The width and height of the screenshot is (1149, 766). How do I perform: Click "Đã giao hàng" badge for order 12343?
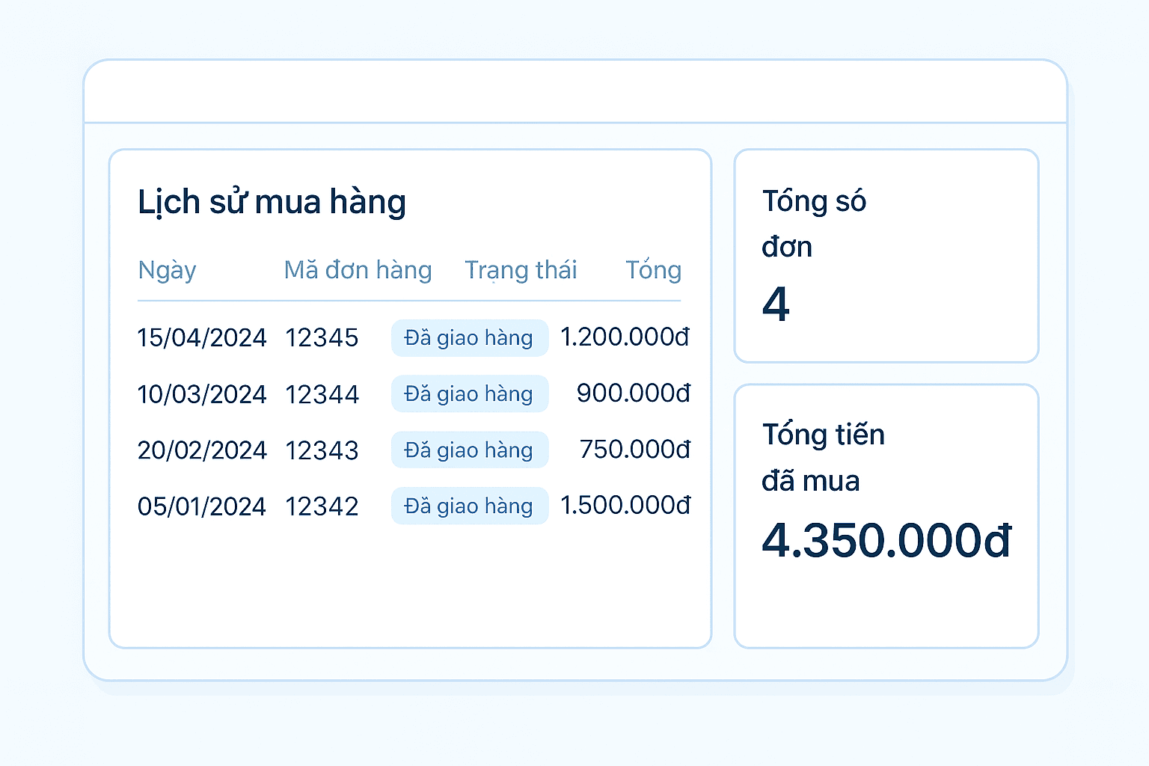coord(469,450)
